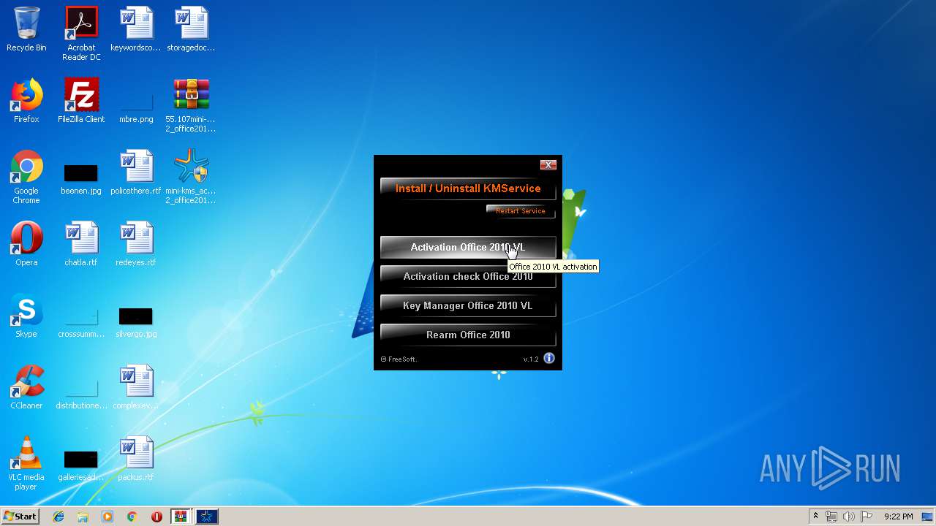Click Activation check Office 2010 button

[x=468, y=276]
